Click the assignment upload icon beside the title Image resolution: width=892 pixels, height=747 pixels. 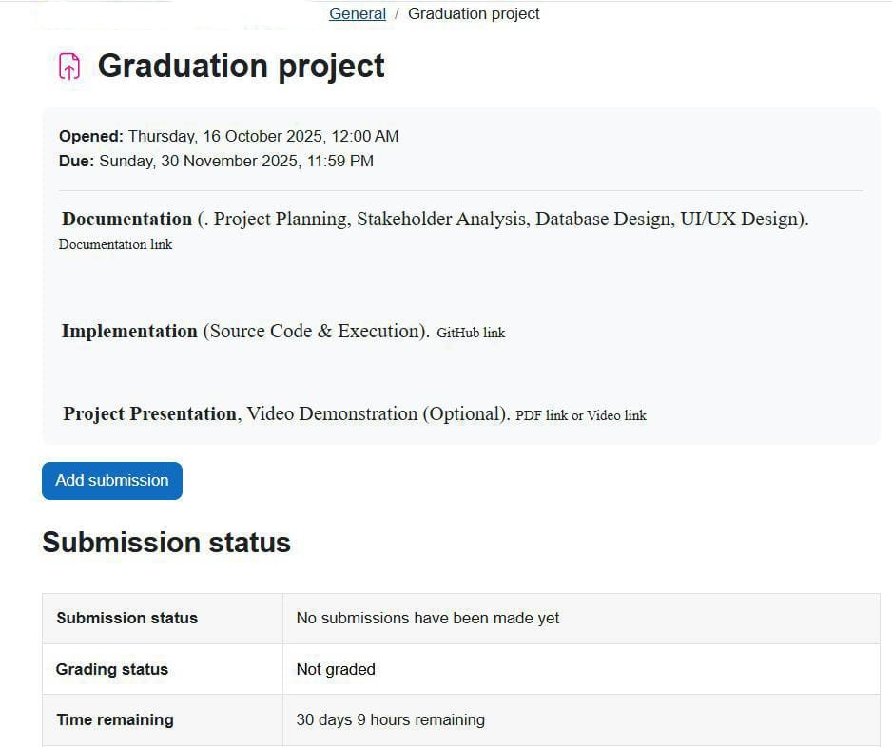coord(69,67)
